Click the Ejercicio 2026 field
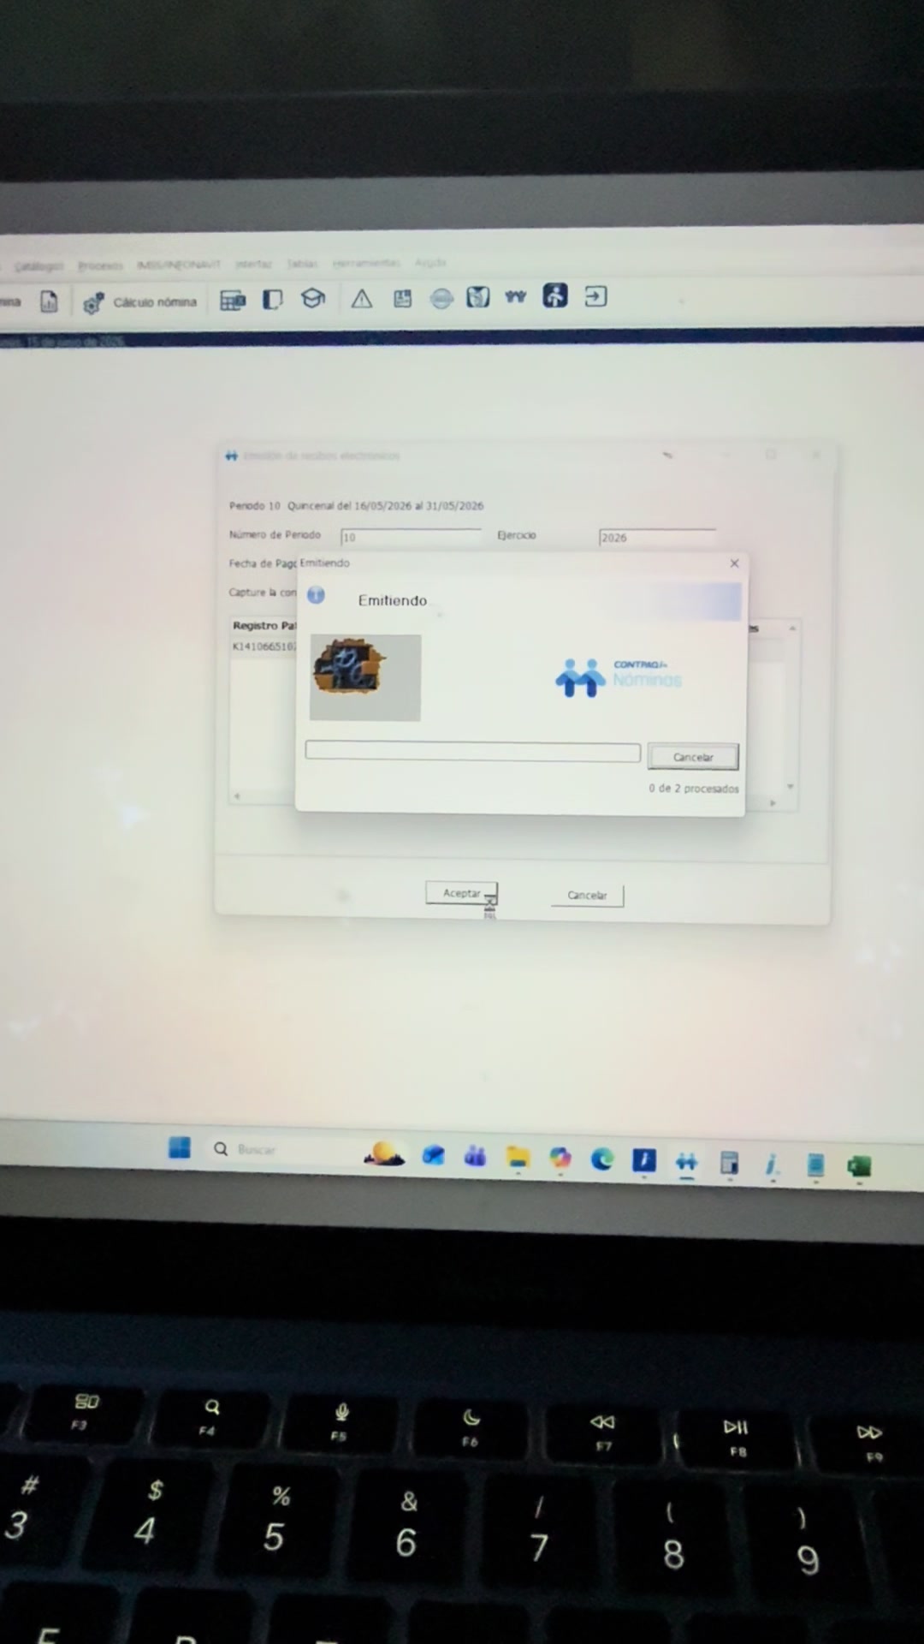The image size is (924, 1644). coord(657,538)
